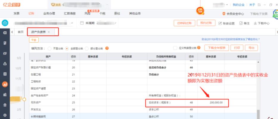278x119 pixels.
Task: Close the 资产负债表 tab
Action: pyautogui.click(x=49, y=32)
